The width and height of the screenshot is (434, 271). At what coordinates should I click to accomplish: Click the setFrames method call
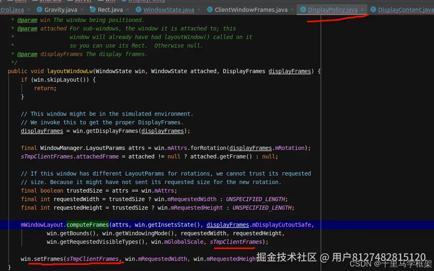(x=48, y=259)
